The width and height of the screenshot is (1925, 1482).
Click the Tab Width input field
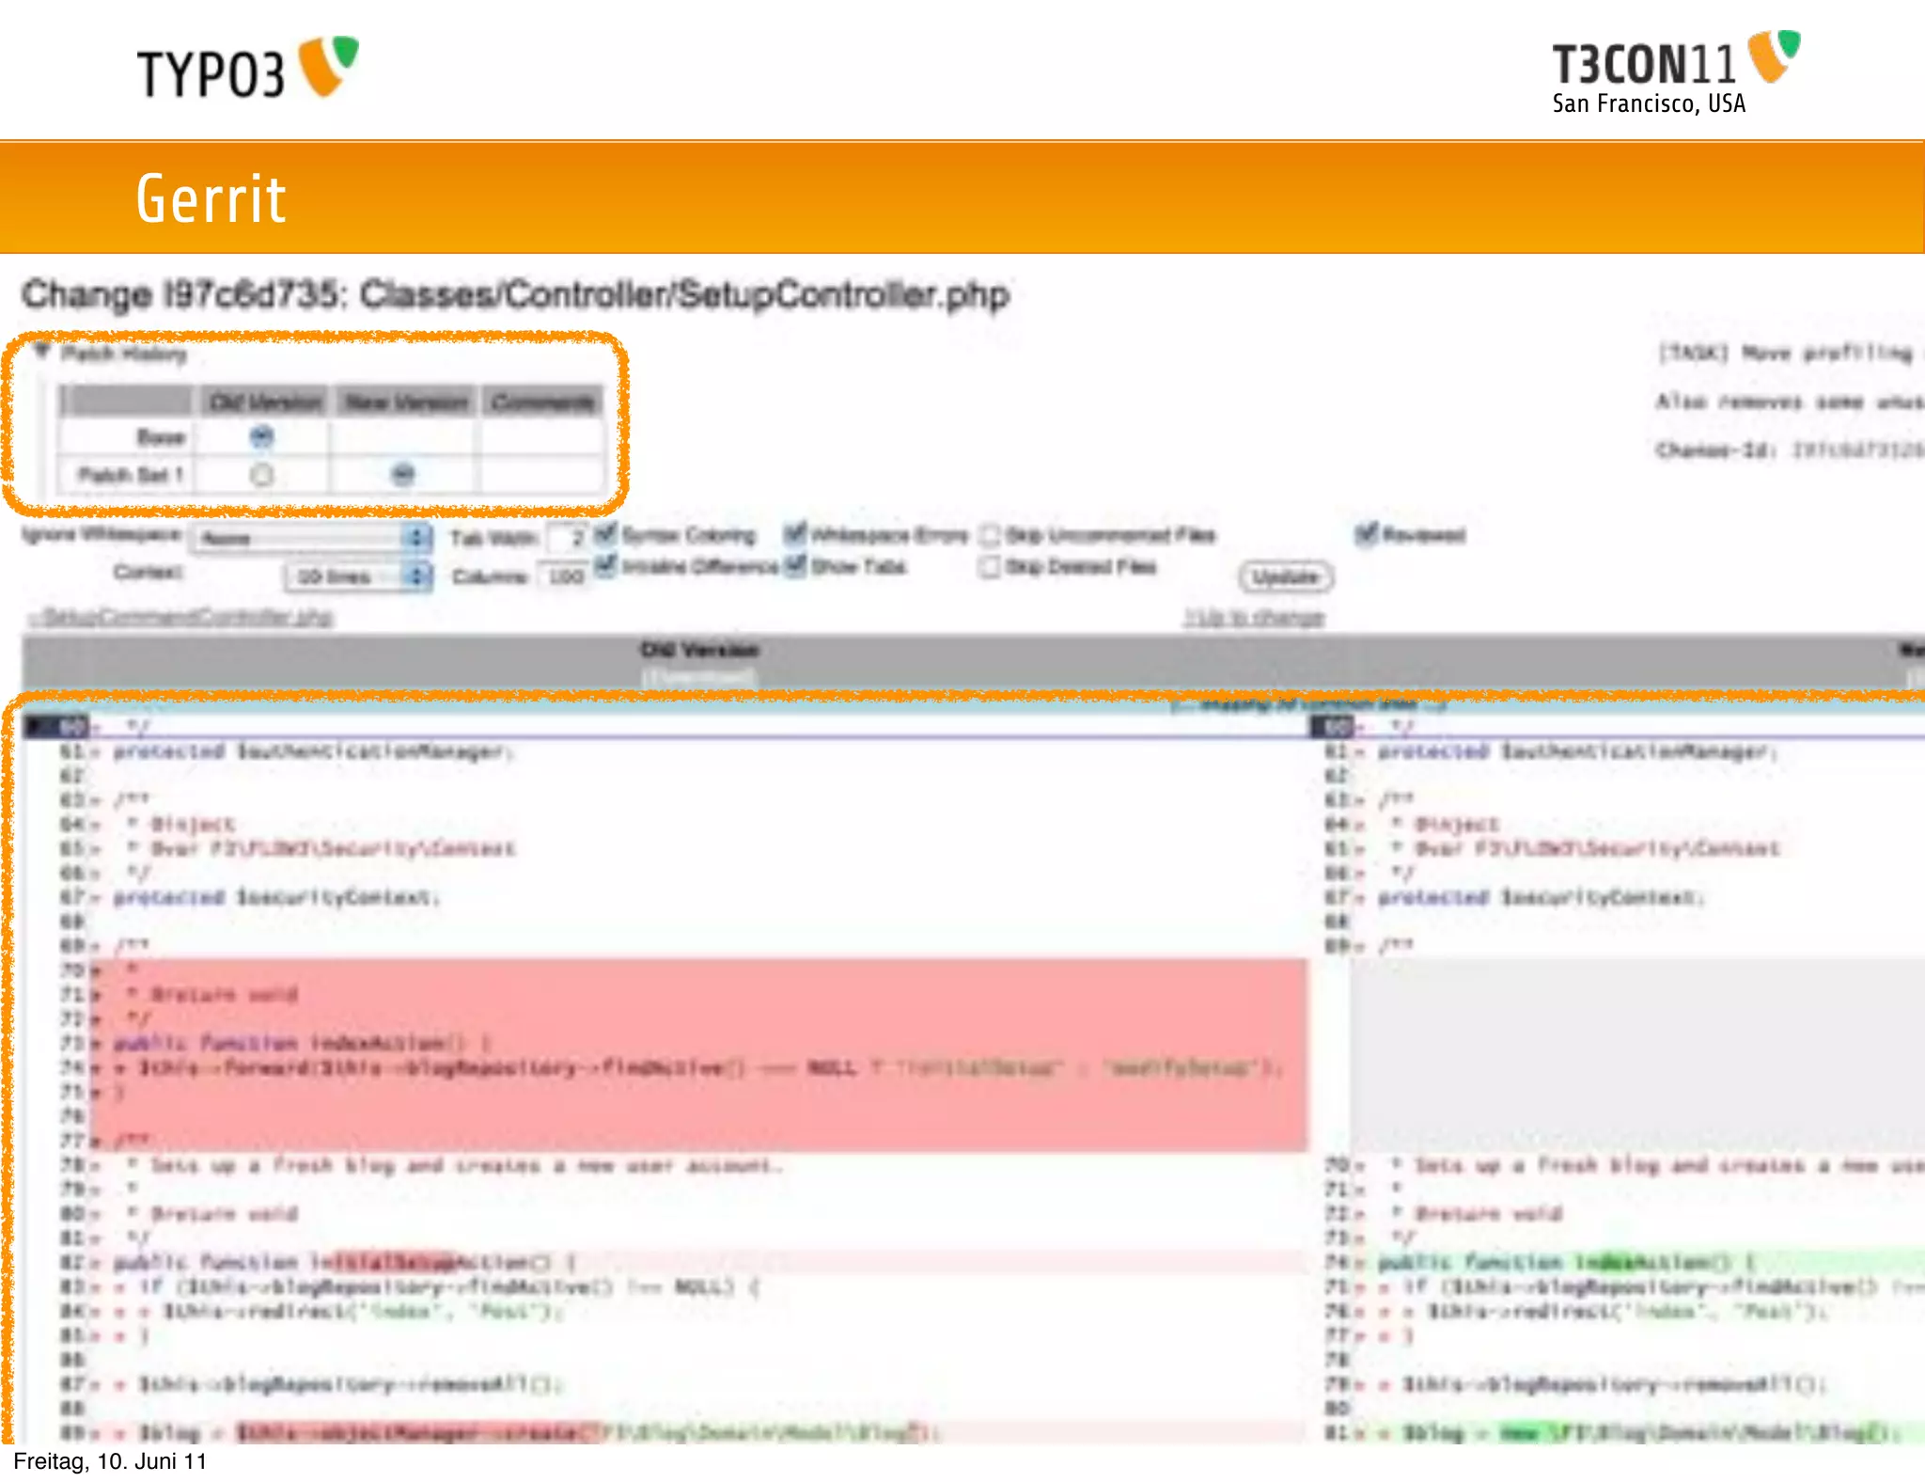[567, 538]
